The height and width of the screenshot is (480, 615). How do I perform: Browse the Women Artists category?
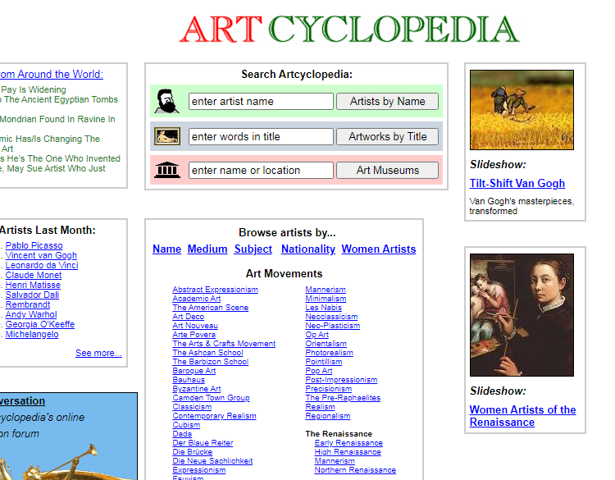(x=379, y=249)
